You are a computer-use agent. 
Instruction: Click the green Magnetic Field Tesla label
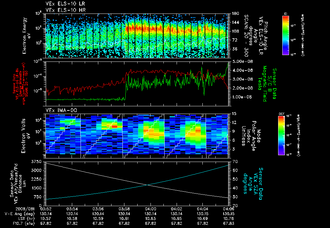pyautogui.click(x=262, y=84)
